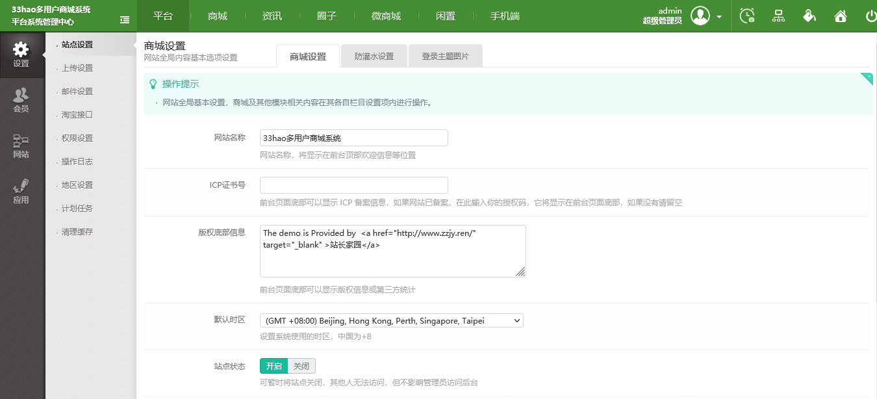Go to the home house icon
Viewport: 877px width, 399px height.
coord(841,16)
